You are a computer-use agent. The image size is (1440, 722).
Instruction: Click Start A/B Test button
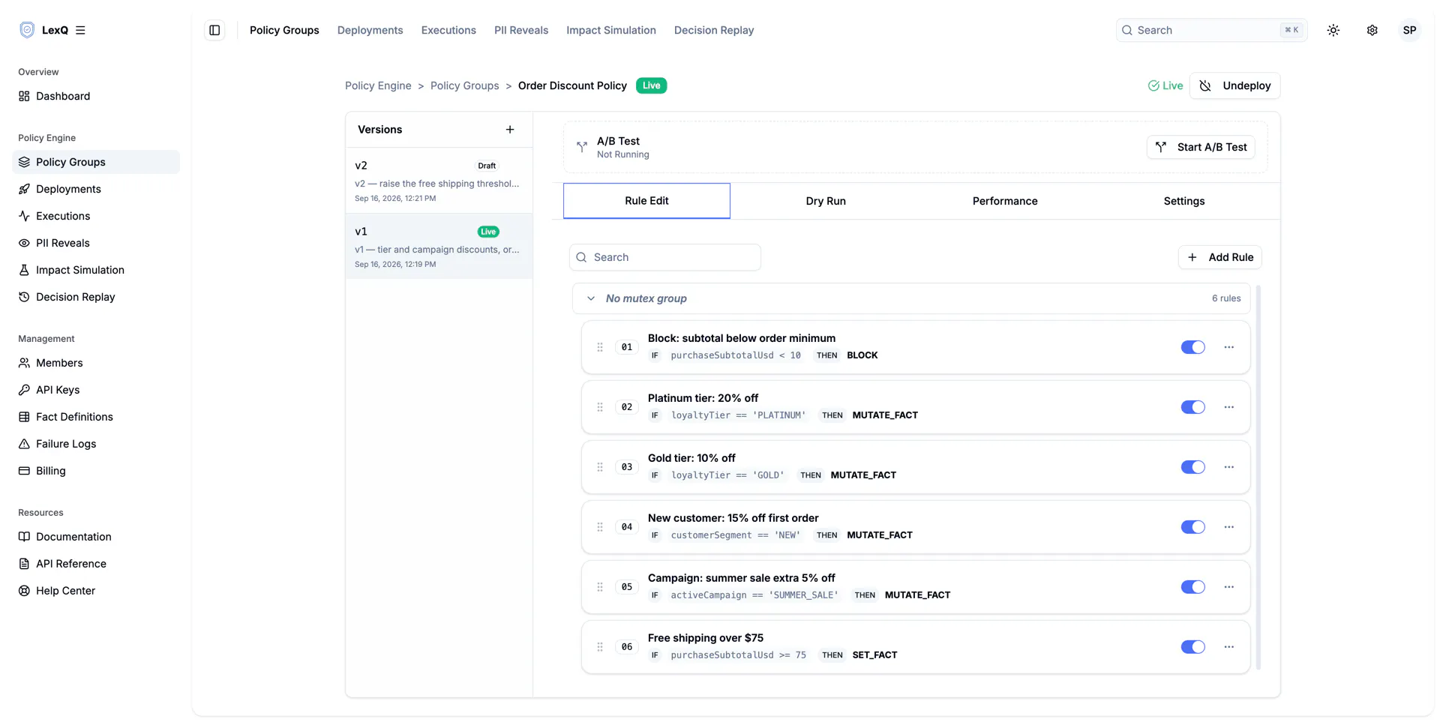[x=1201, y=147]
